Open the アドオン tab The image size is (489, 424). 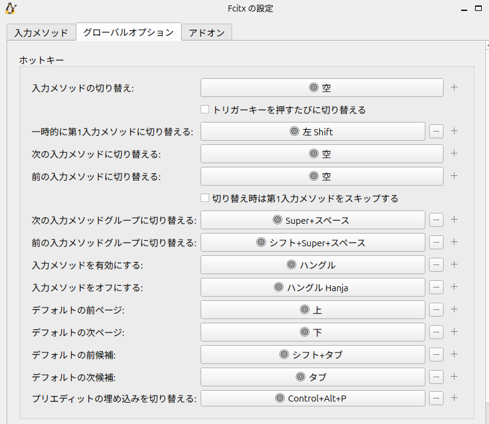click(x=207, y=33)
